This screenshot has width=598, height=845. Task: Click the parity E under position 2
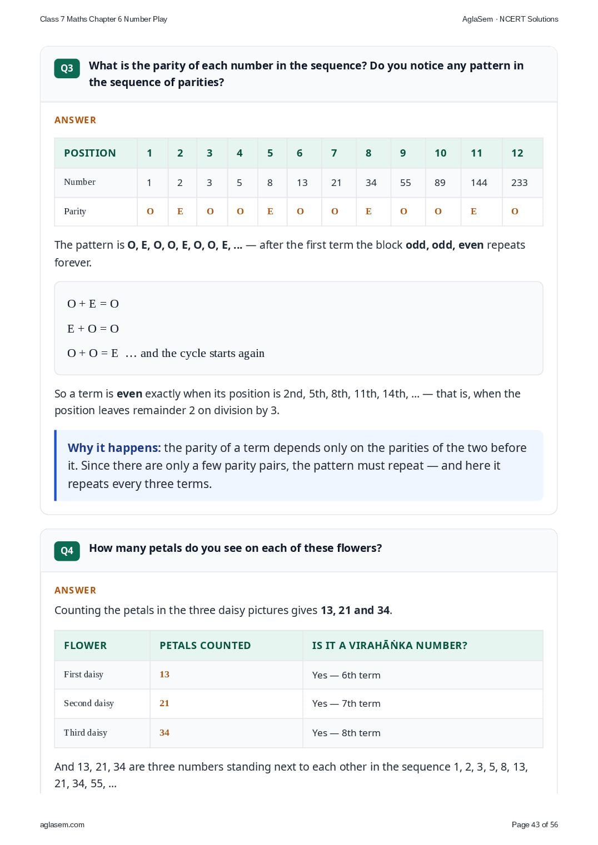coord(180,212)
